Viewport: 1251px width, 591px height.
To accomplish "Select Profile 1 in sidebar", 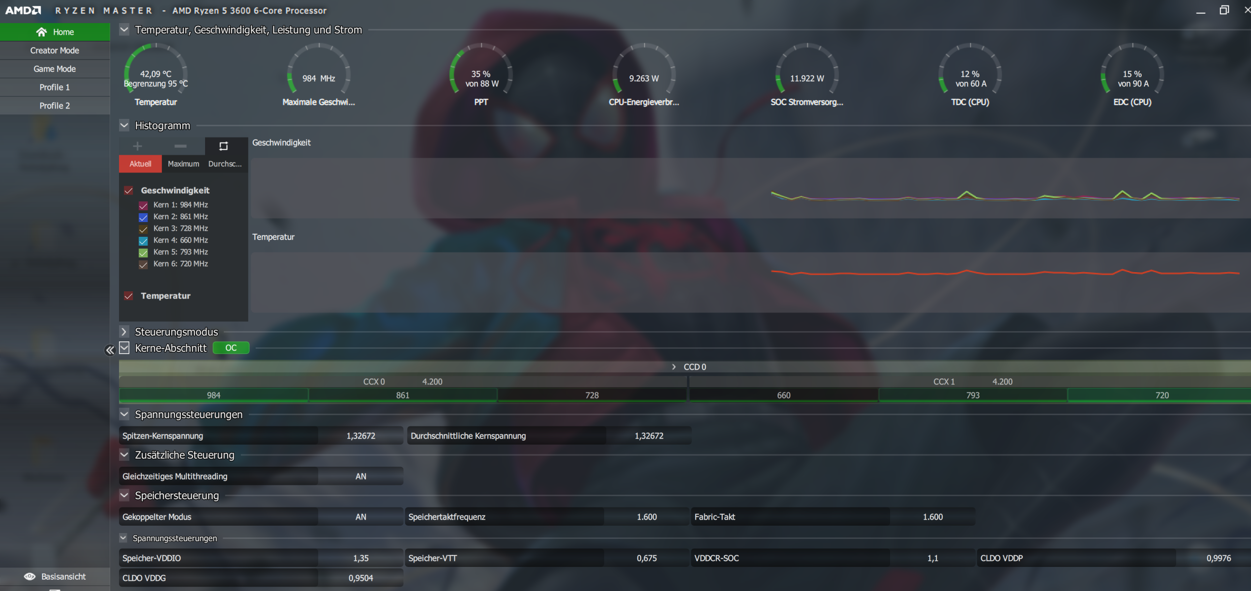I will (55, 87).
